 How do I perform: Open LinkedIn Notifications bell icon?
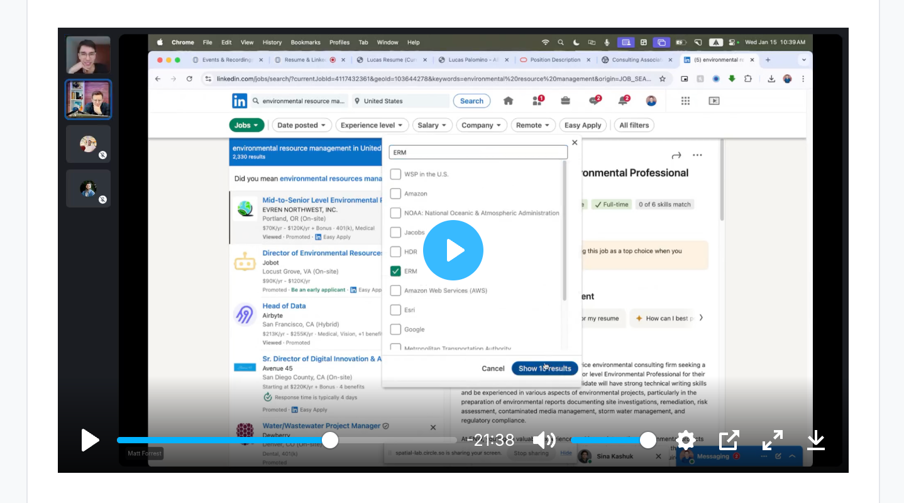tap(623, 101)
